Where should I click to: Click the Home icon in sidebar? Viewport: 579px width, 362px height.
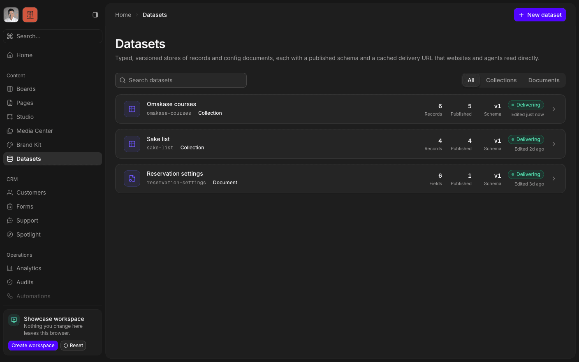tap(10, 55)
